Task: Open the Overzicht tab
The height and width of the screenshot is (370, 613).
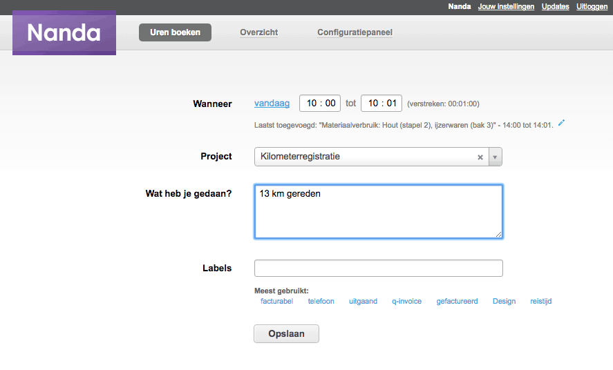Action: point(258,32)
